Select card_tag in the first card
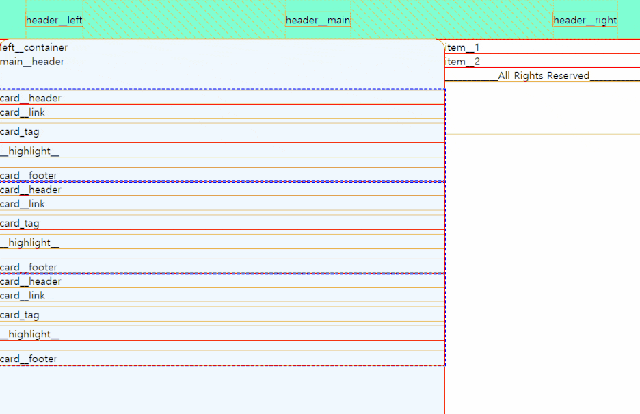The image size is (640, 414). point(222,131)
